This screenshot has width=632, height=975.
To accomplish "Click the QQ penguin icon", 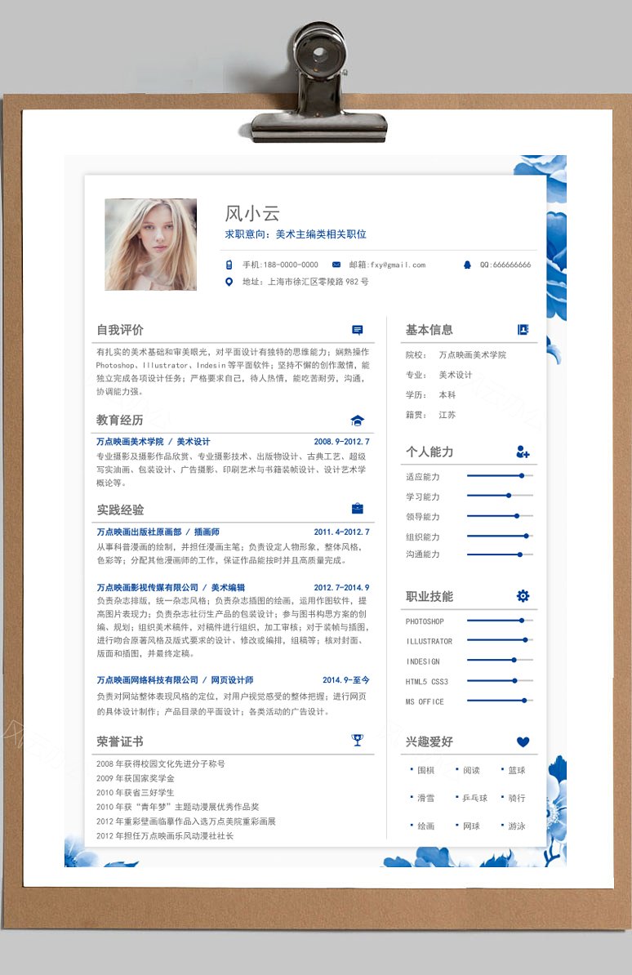I will click(x=467, y=265).
